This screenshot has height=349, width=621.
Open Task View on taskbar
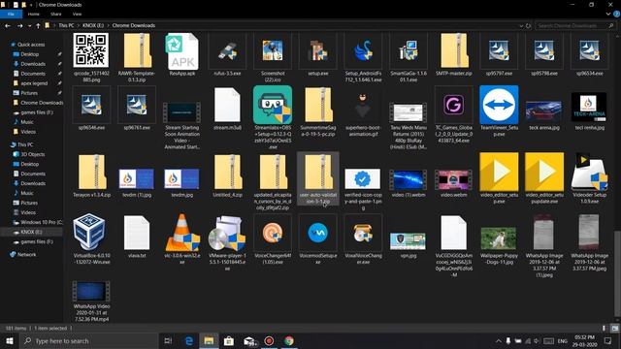(168, 340)
